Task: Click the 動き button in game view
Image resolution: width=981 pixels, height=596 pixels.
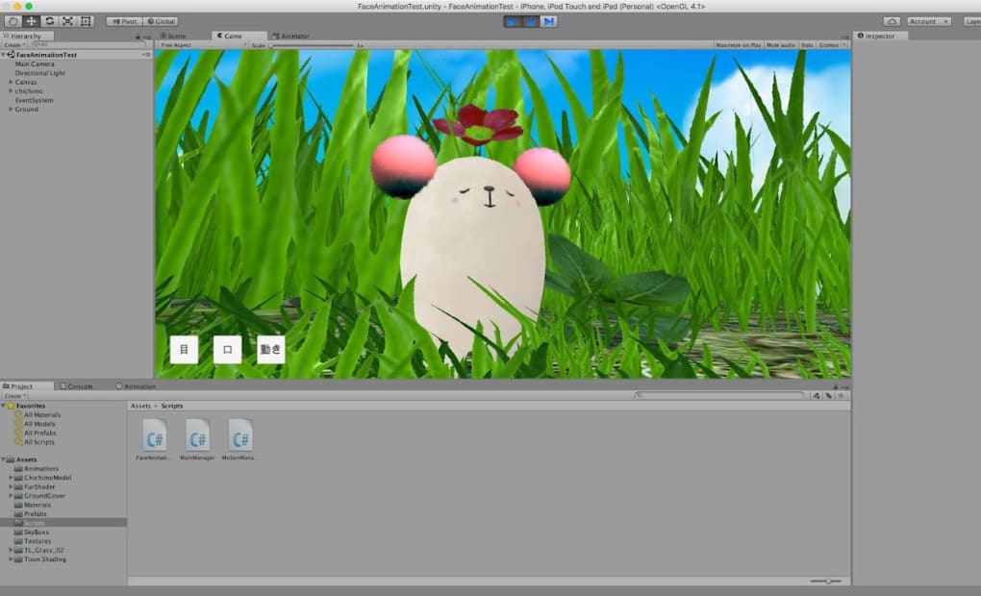Action: (271, 350)
